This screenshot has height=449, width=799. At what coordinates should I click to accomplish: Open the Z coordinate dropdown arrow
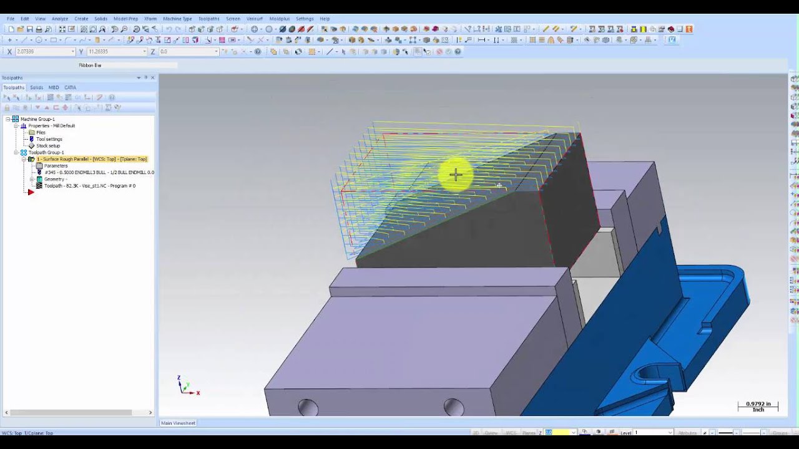pyautogui.click(x=217, y=52)
